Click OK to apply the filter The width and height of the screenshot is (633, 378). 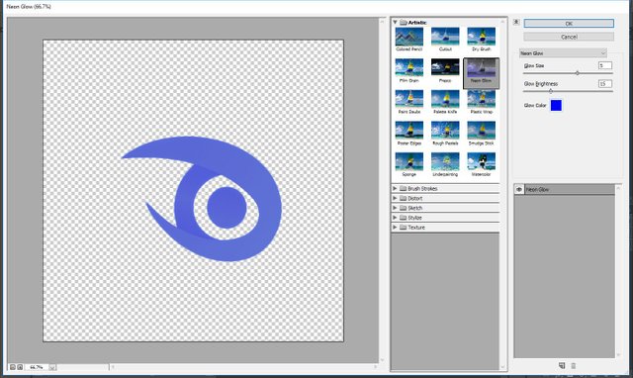(x=569, y=24)
